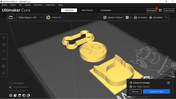Switch to 3D perspective view cube icon
Image resolution: width=176 pixels, height=99 pixels.
tap(11, 95)
